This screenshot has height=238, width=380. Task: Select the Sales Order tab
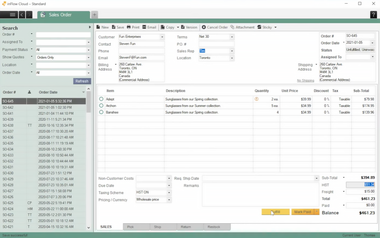(x=63, y=15)
